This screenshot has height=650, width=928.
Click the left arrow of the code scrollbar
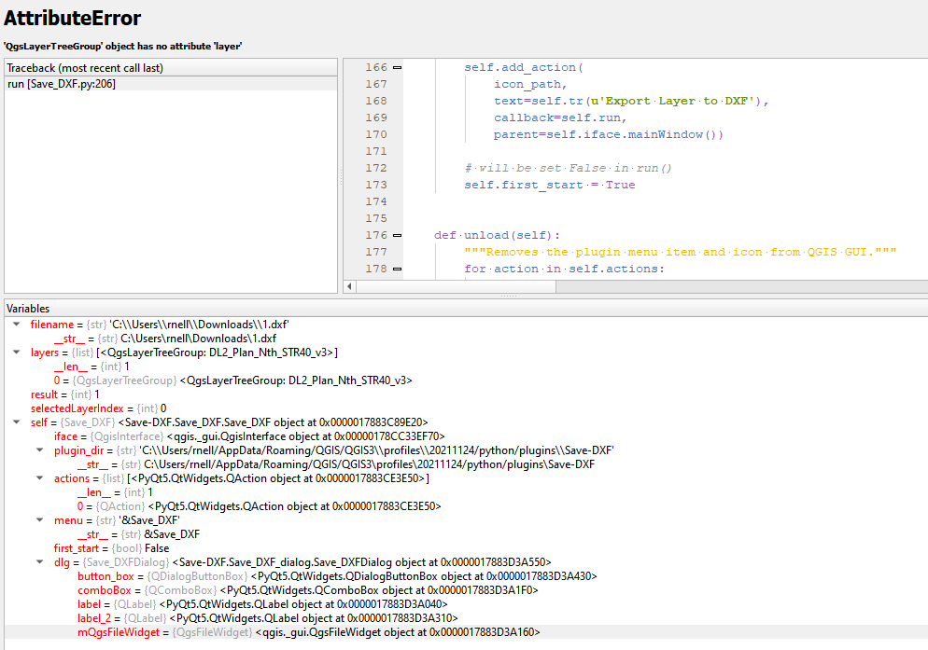pos(351,286)
